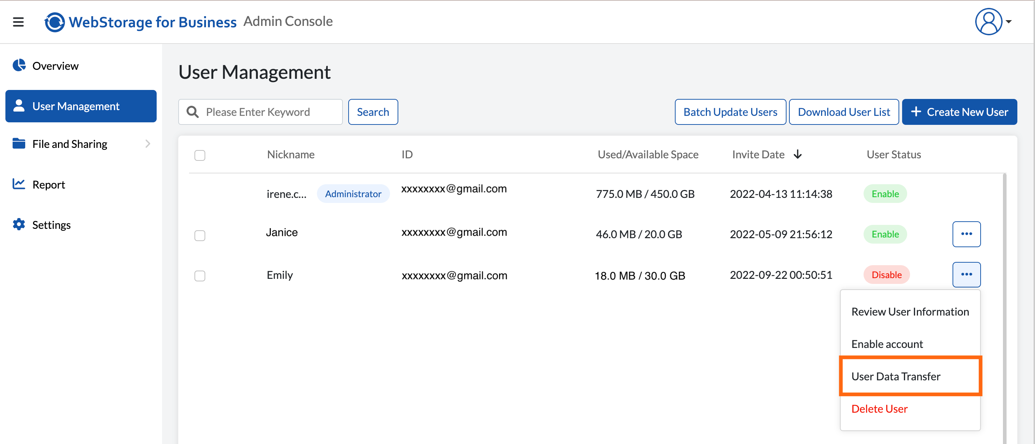Click the Nickname column header
The width and height of the screenshot is (1035, 444).
pos(291,155)
